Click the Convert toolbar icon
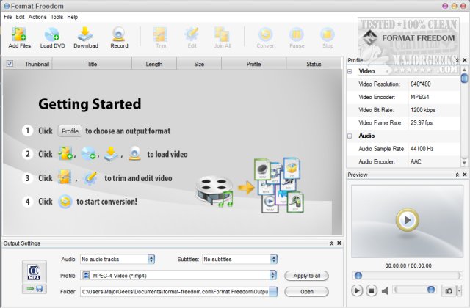 [x=266, y=34]
